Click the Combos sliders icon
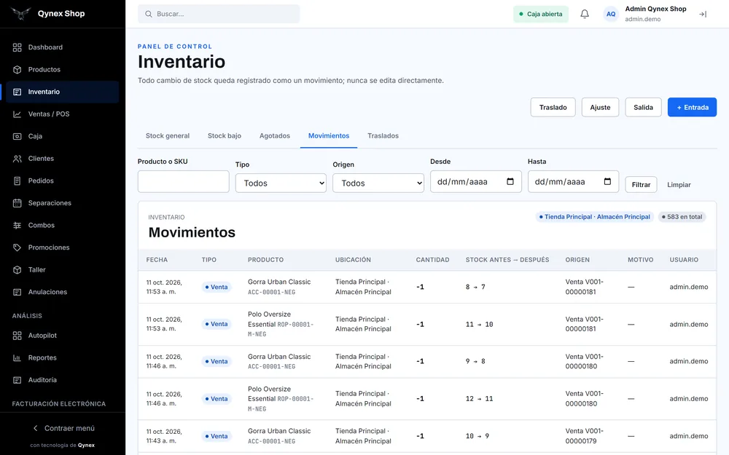 [17, 225]
